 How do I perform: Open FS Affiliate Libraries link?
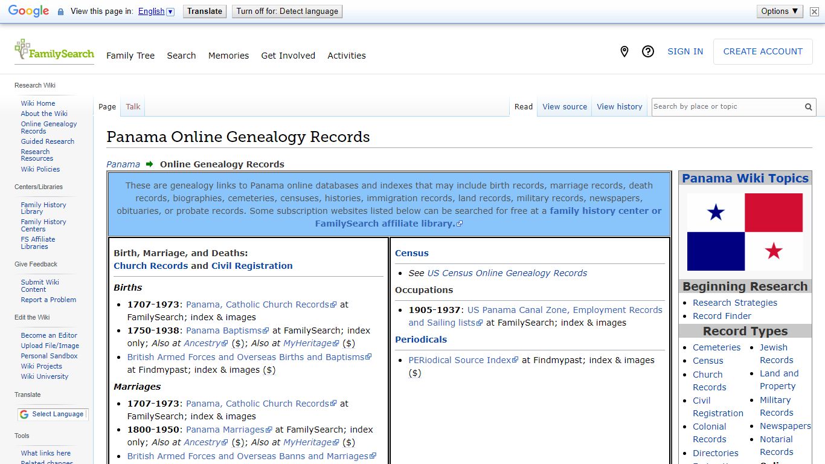click(38, 243)
